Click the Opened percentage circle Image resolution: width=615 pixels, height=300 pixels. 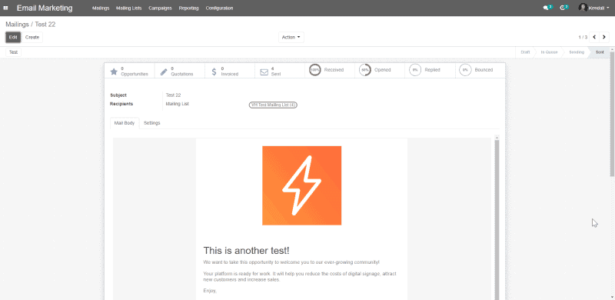point(364,70)
